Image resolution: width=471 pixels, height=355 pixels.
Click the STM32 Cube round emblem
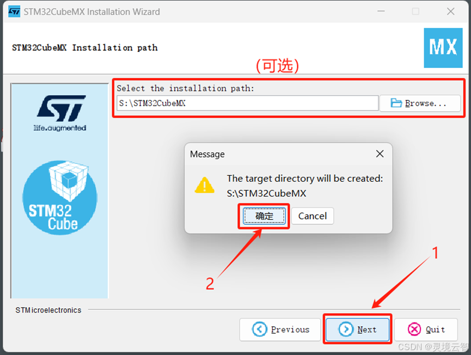click(x=60, y=197)
